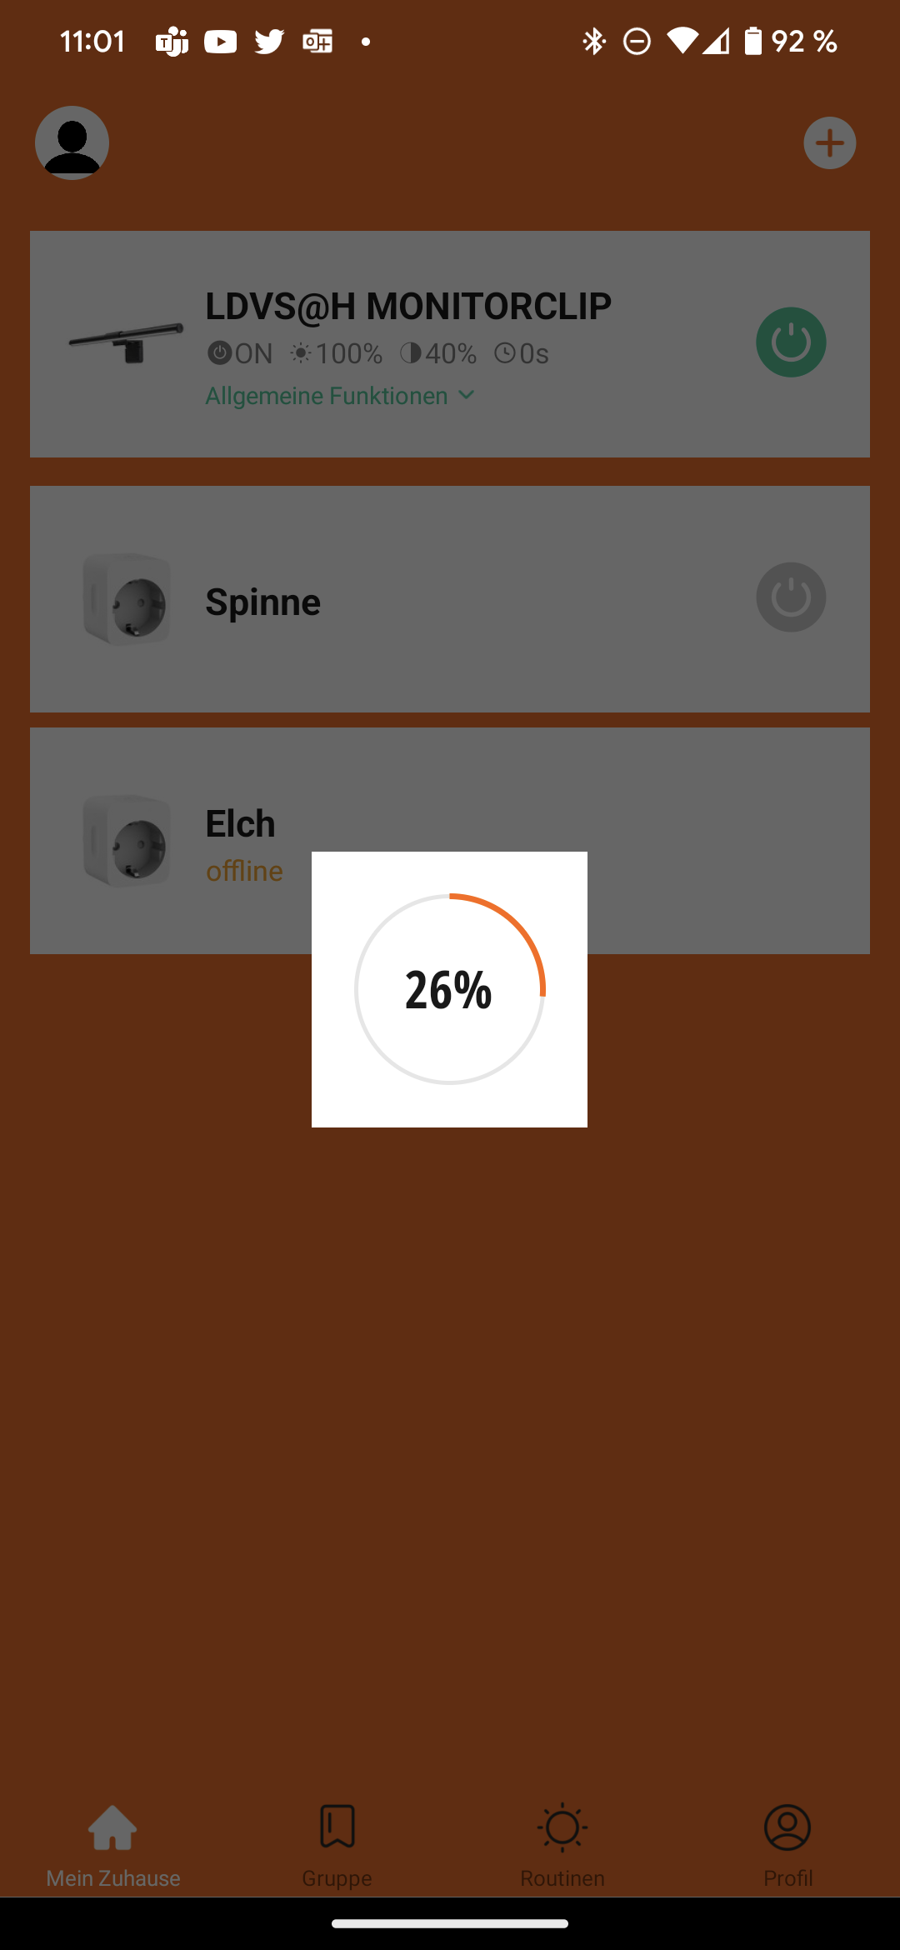Open the LDVS@H MONITORCLIP lamp thumbnail
The height and width of the screenshot is (1950, 900).
click(126, 342)
